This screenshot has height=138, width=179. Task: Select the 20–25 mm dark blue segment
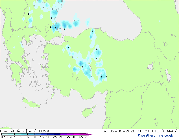point(51,134)
